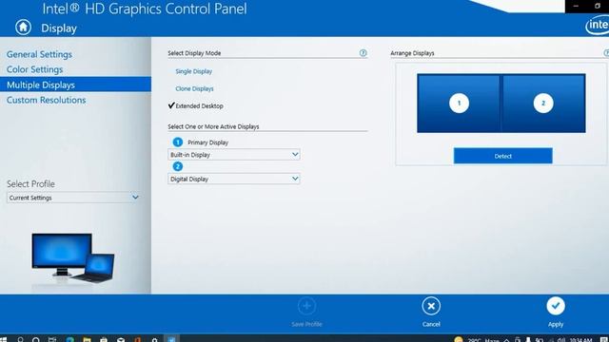Restore down the control panel window
Screen dimensions: 609x342
(x=598, y=7)
